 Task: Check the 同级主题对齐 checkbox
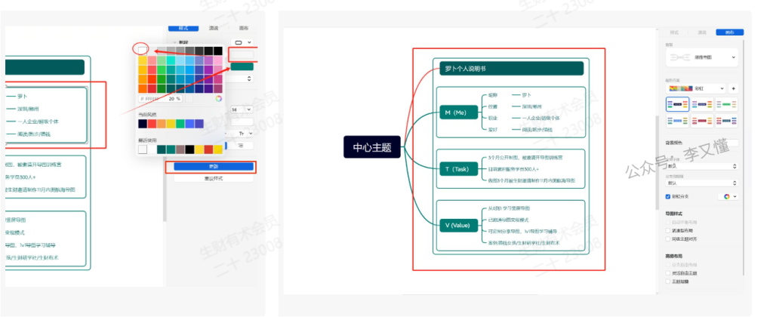pos(668,239)
